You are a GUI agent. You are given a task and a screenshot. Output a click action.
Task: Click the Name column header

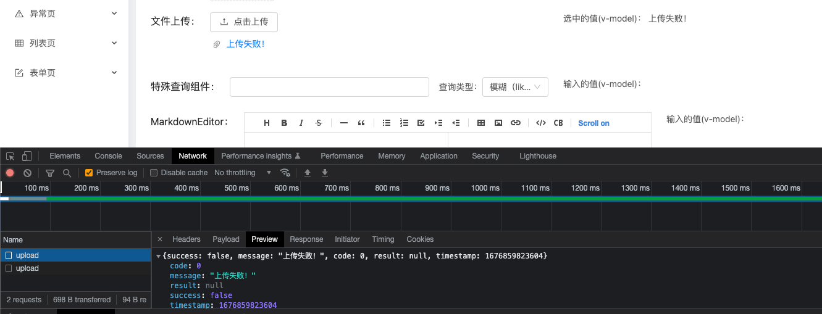75,240
